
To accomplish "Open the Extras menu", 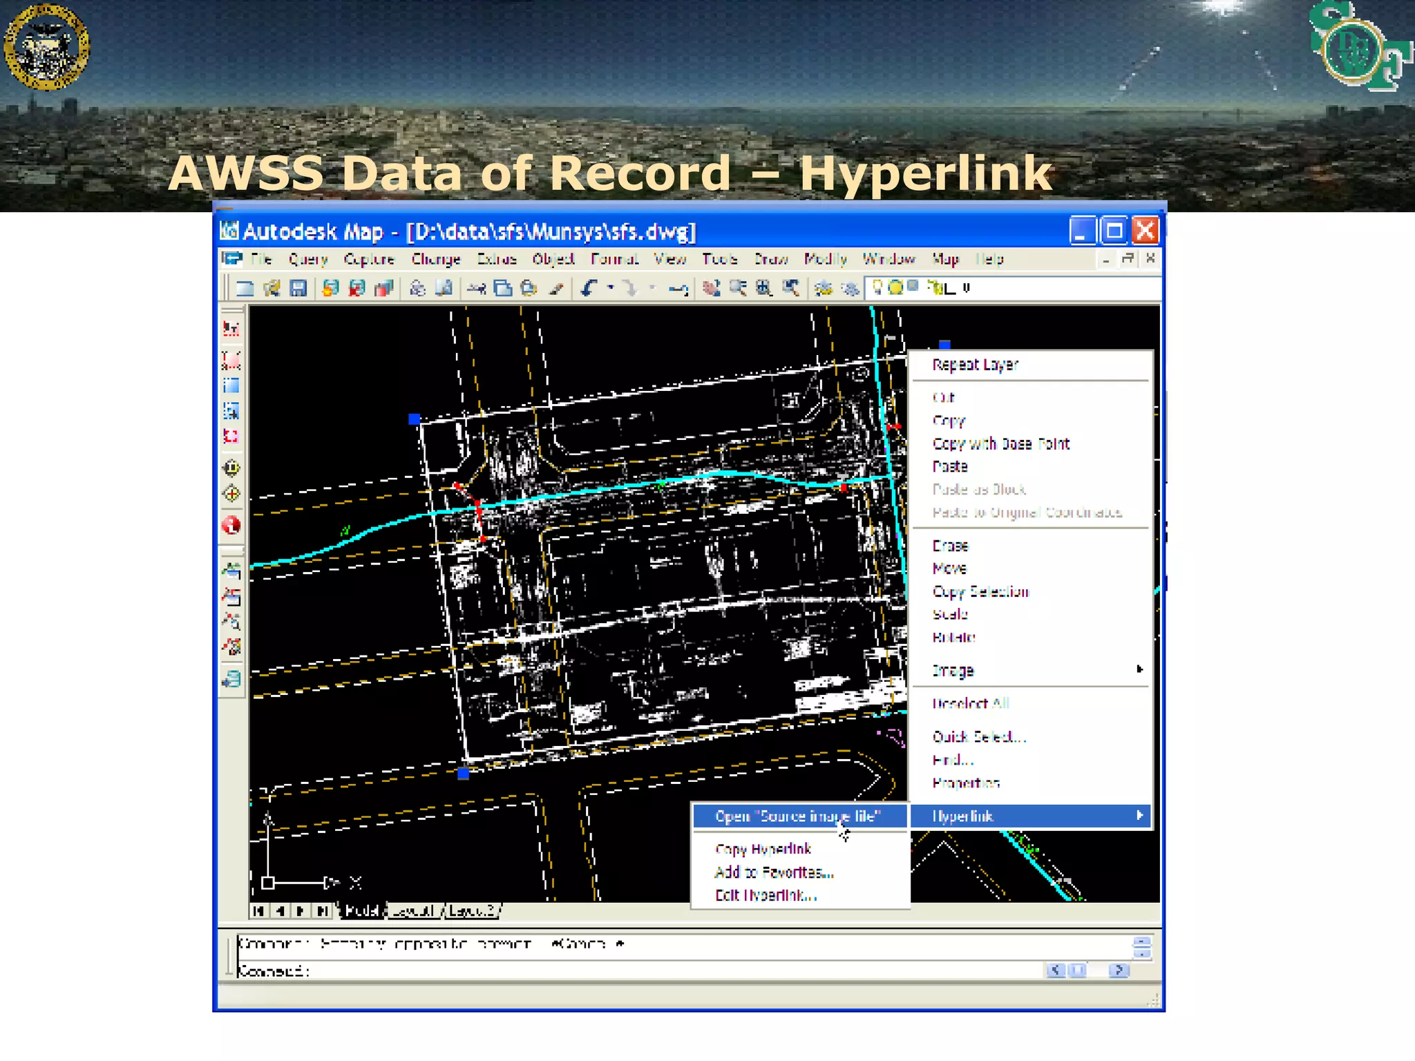I will pyautogui.click(x=497, y=259).
